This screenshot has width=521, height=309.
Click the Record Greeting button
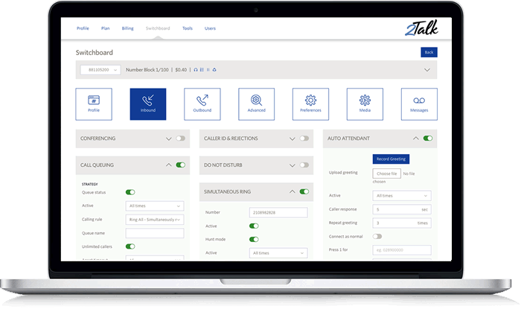[391, 159]
